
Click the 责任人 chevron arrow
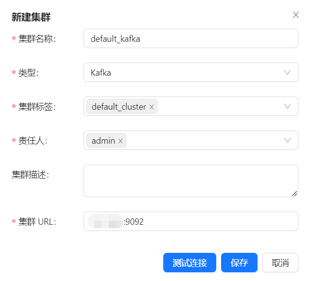(287, 141)
